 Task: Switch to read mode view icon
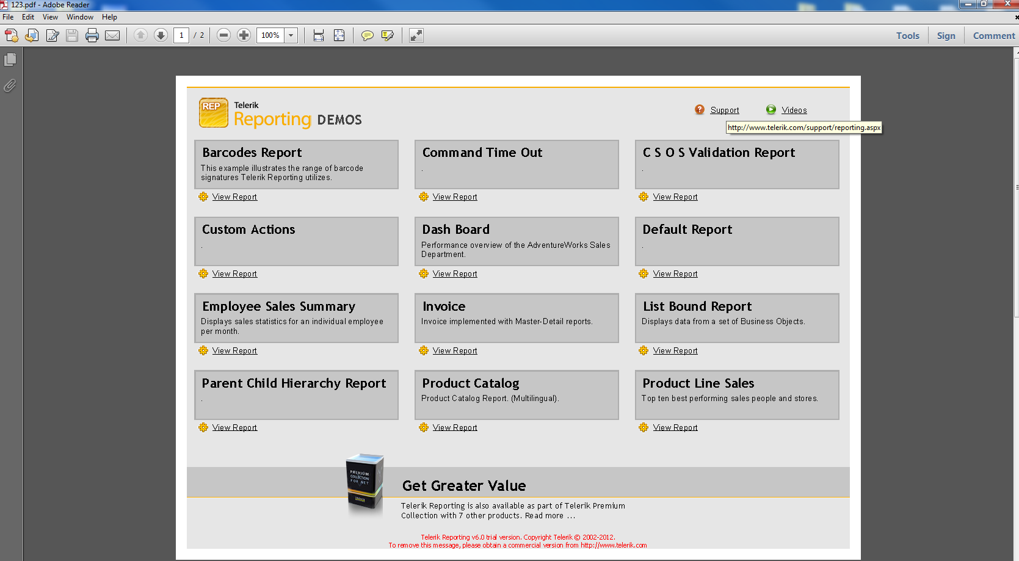[x=416, y=35]
